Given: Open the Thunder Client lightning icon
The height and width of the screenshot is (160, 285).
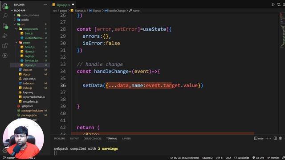Looking at the screenshot, I should click(x=5, y=55).
